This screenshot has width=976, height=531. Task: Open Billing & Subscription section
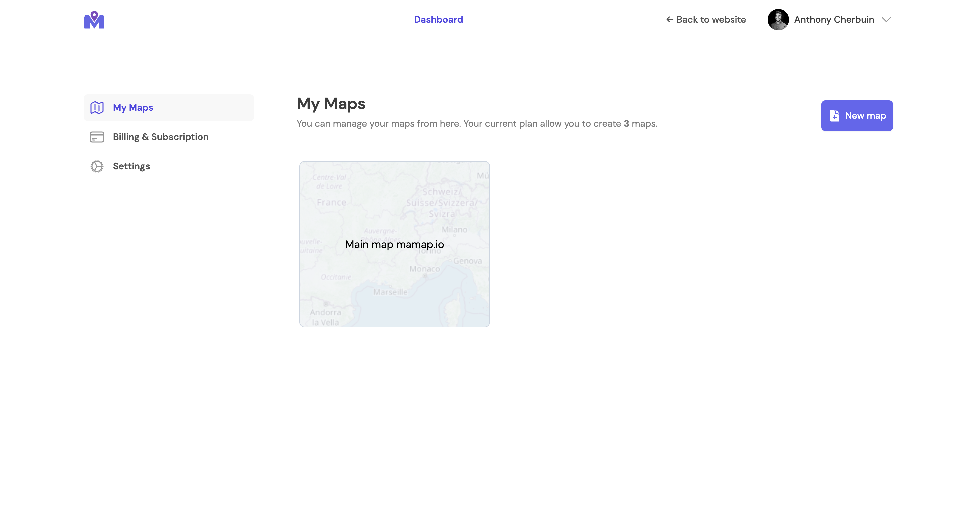tap(160, 137)
